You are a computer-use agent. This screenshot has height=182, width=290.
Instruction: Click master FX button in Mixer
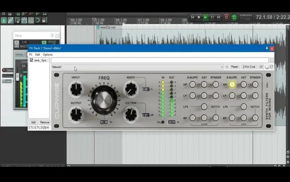click(17, 46)
